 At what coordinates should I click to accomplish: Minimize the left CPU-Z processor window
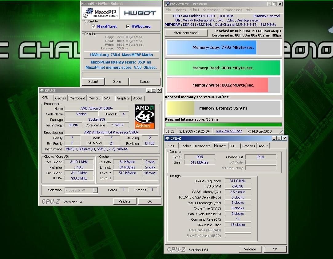click(149, 91)
